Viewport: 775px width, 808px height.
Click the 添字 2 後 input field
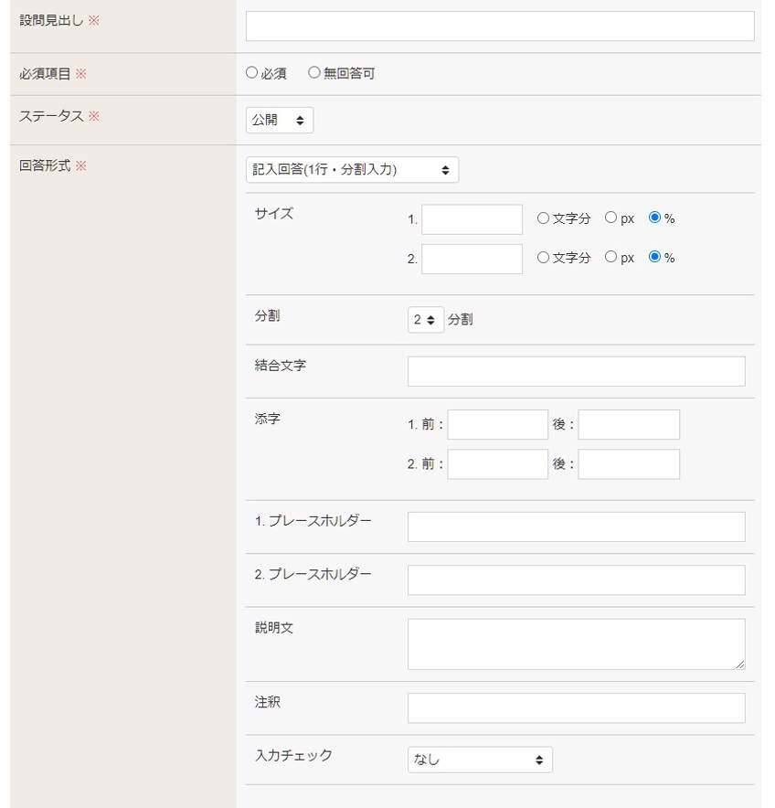click(629, 464)
